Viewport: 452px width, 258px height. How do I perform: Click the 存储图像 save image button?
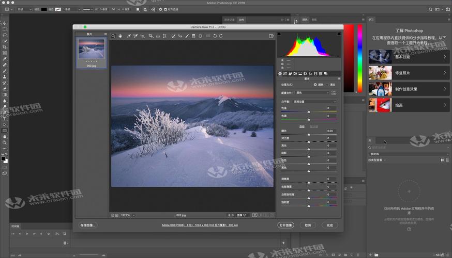pyautogui.click(x=88, y=225)
